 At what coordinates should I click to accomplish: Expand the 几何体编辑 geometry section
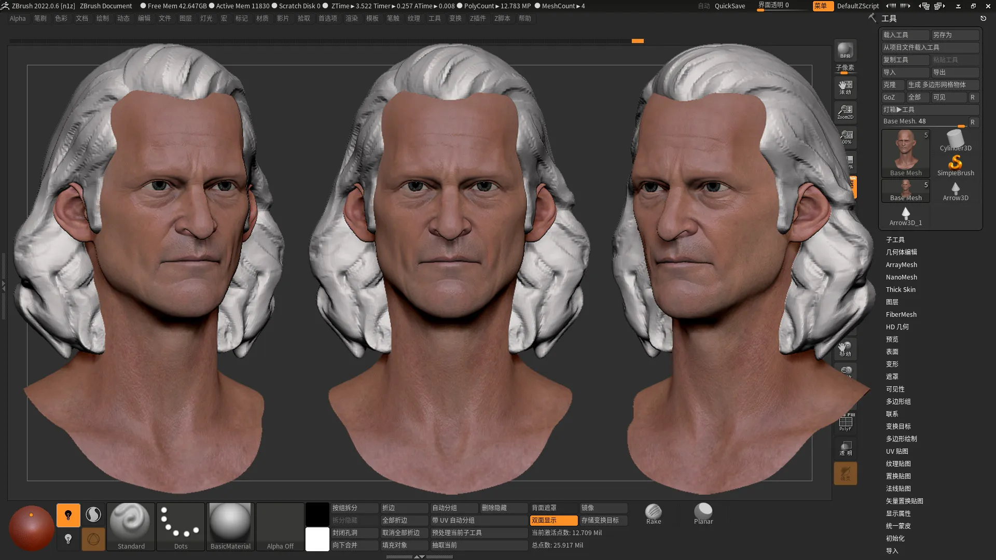tap(901, 252)
